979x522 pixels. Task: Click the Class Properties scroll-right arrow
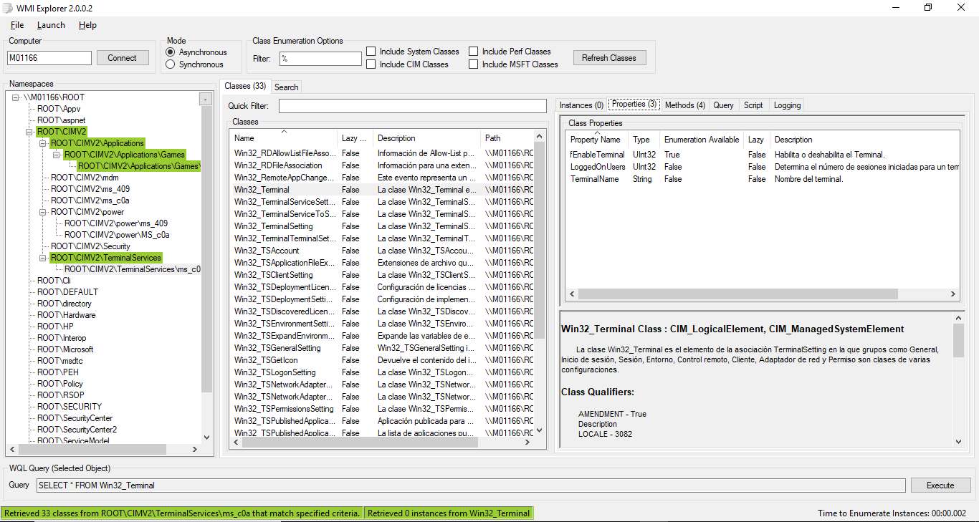(953, 294)
